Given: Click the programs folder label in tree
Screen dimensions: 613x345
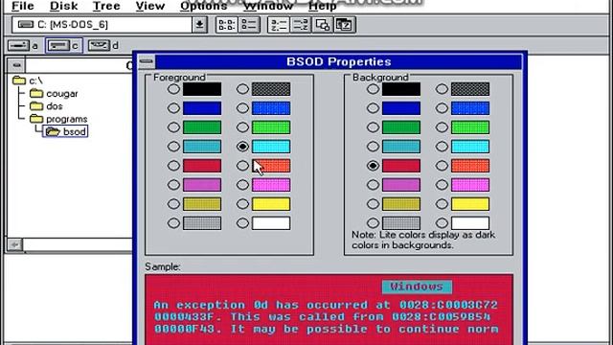Looking at the screenshot, I should [x=66, y=119].
